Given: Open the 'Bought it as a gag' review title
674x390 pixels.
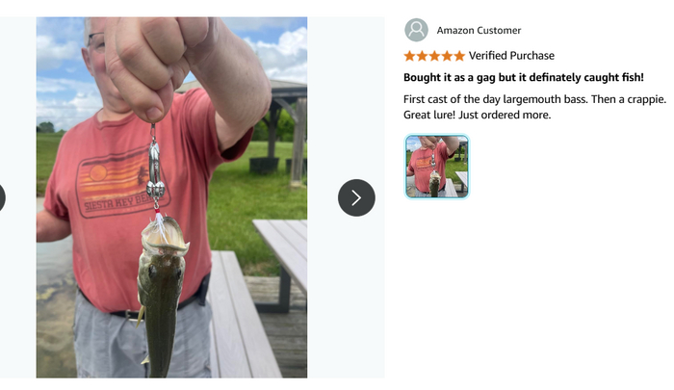Looking at the screenshot, I should coord(524,77).
